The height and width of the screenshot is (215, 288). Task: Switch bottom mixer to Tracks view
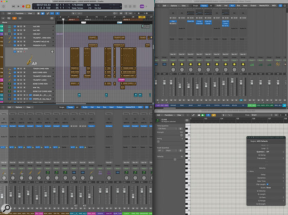(x=70, y=107)
